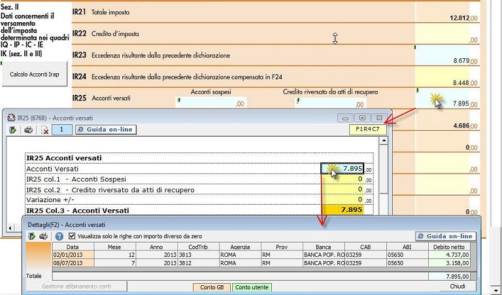This screenshot has width=502, height=295.
Task: Sort by CodTrib column header
Action: pyautogui.click(x=198, y=247)
